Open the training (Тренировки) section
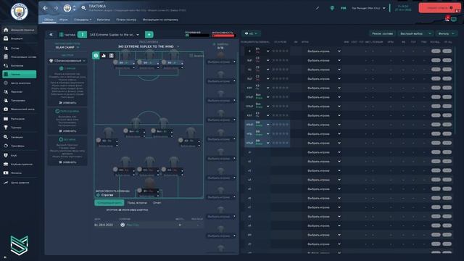Screen dimensions: 464x261 (x=20, y=101)
